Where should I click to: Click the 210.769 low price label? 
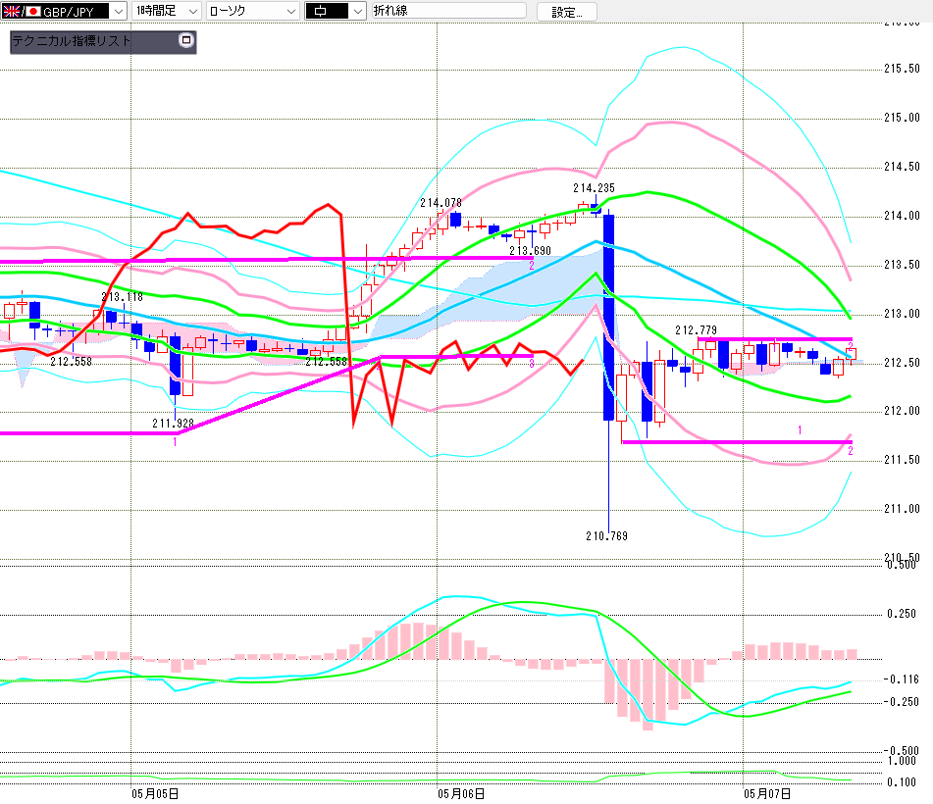point(606,535)
